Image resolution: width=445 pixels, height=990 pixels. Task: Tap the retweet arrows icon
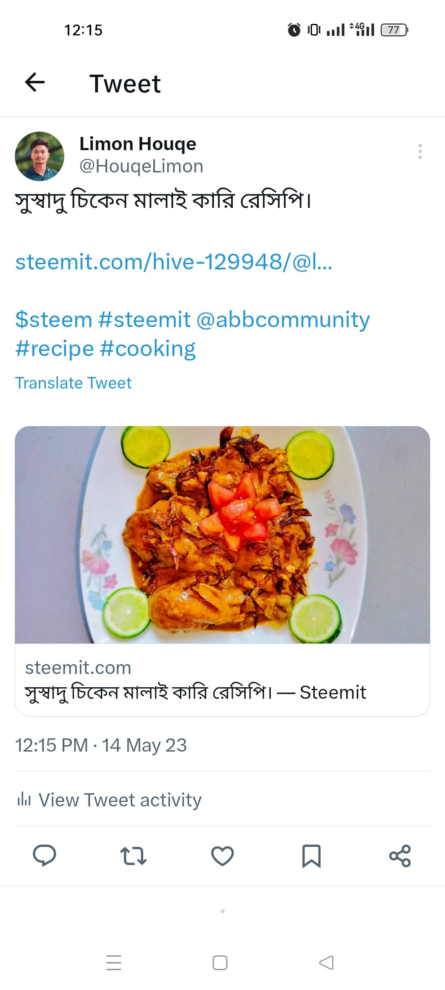(133, 856)
